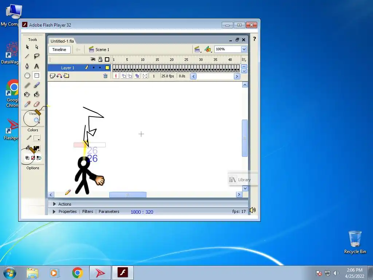Image resolution: width=373 pixels, height=280 pixels.
Task: Open the Edit Symbols dropdown
Action: pyautogui.click(x=208, y=49)
